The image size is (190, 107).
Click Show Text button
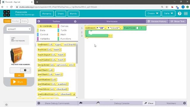tap(178, 21)
